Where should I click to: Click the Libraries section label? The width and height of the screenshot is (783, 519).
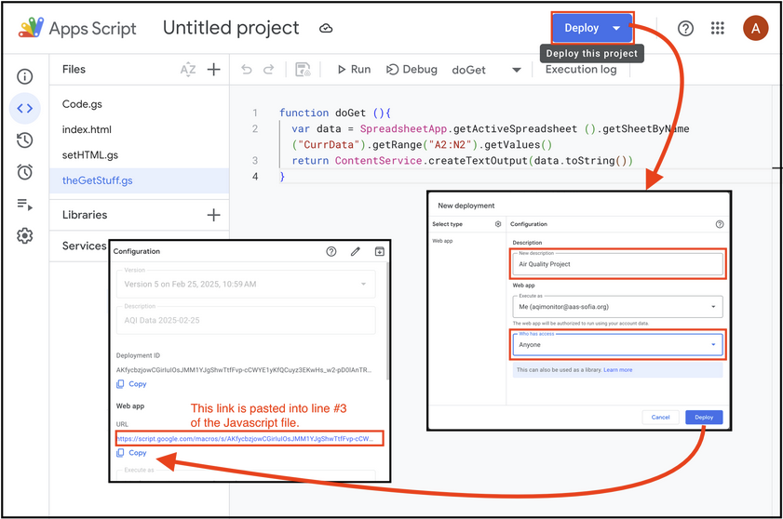(85, 215)
